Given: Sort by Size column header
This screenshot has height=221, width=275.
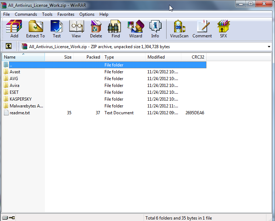Looking at the screenshot, I should tap(59, 57).
